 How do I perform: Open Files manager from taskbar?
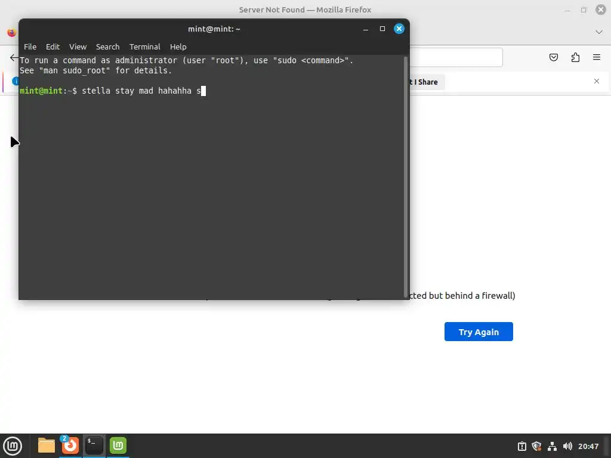47,445
